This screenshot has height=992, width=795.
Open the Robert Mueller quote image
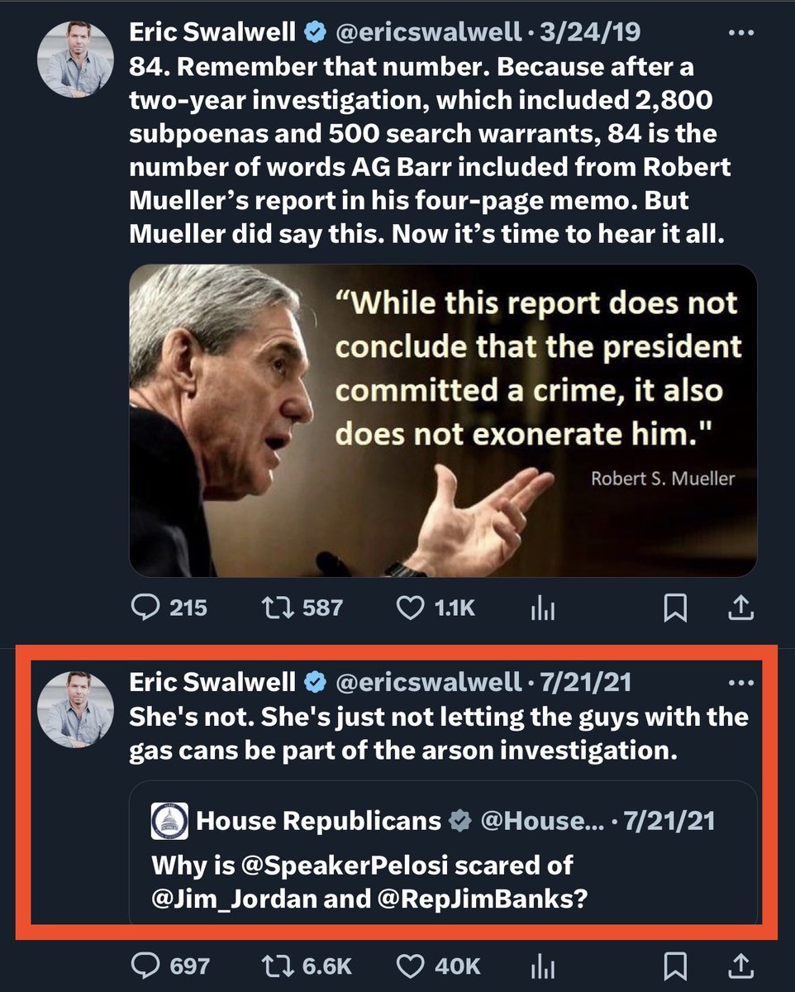[x=443, y=420]
